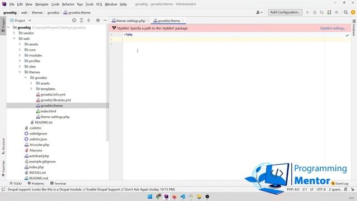357x201 pixels.
Task: Click the Add Configuration button
Action: click(285, 12)
